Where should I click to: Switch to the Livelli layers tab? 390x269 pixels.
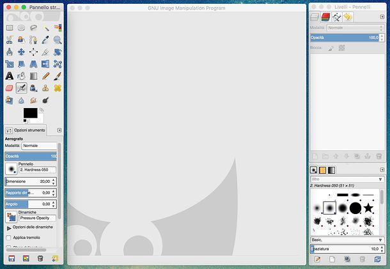pyautogui.click(x=315, y=17)
